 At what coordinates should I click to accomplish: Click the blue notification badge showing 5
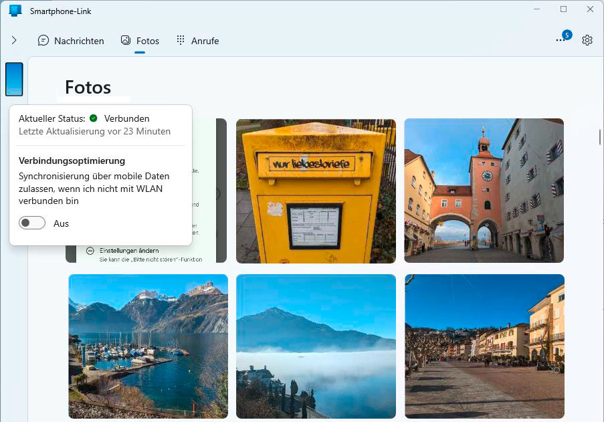567,35
